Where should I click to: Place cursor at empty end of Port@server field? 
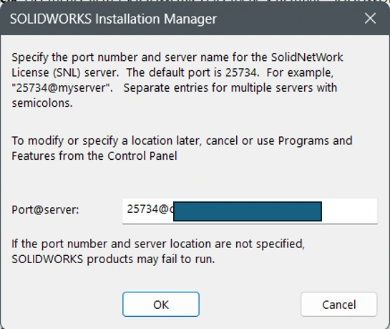pos(349,211)
